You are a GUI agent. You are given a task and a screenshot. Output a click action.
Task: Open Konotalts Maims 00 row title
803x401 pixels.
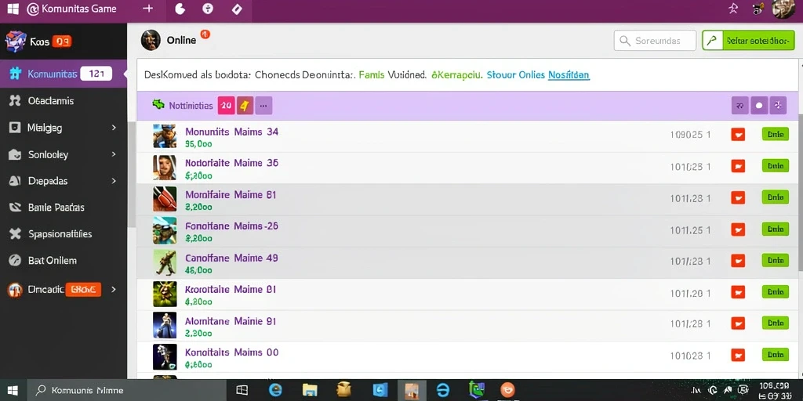click(x=231, y=352)
